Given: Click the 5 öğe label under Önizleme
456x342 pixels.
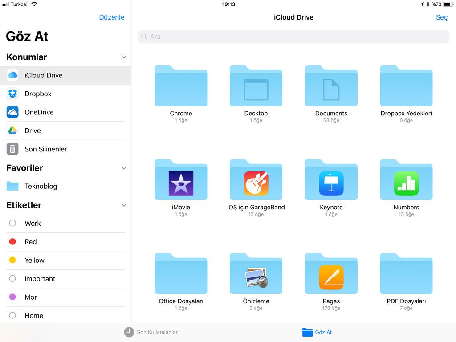Looking at the screenshot, I should pos(256,308).
